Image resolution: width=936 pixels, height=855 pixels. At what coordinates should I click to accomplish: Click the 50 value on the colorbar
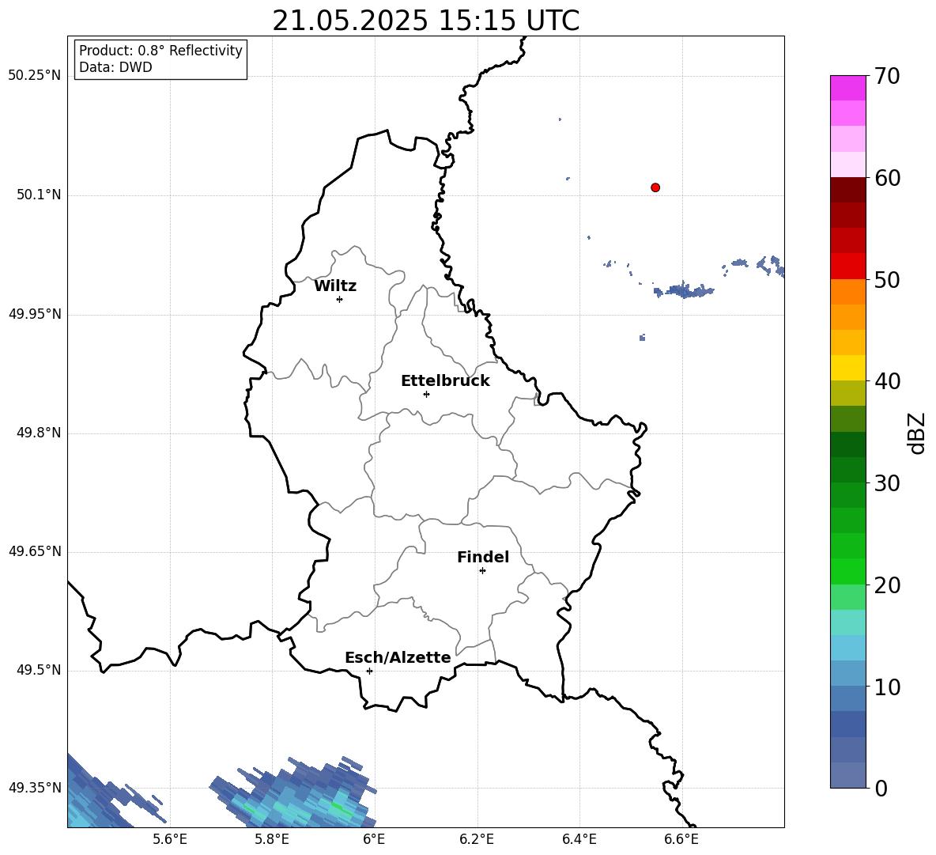coord(887,279)
